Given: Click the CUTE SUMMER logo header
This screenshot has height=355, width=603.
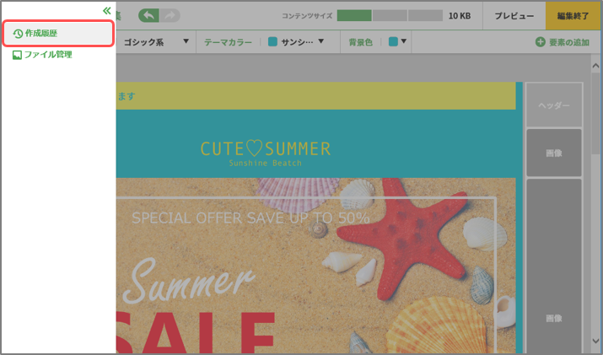Looking at the screenshot, I should pyautogui.click(x=266, y=153).
